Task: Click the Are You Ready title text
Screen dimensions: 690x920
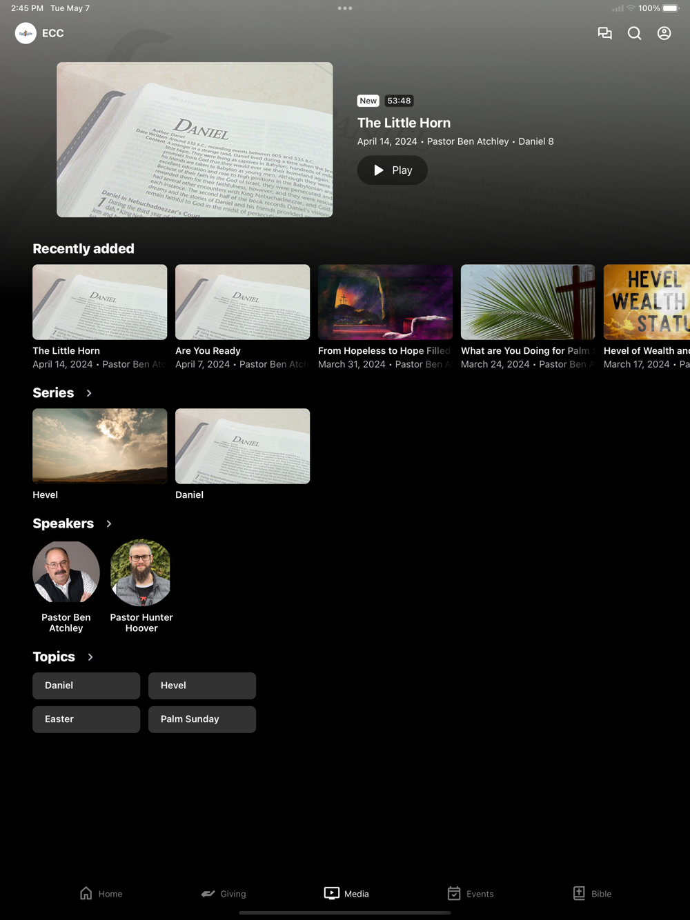Action: 208,351
